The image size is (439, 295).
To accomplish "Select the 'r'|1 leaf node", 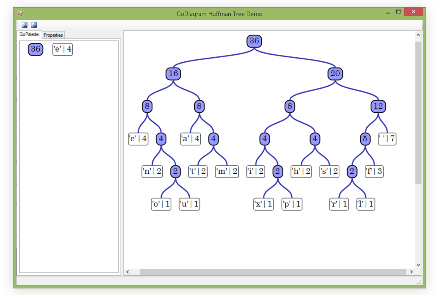I will [339, 204].
